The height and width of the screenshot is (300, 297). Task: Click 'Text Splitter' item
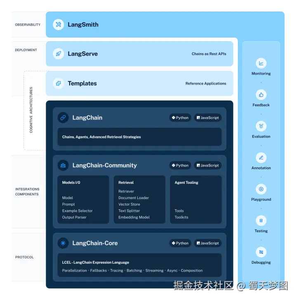pos(129,211)
